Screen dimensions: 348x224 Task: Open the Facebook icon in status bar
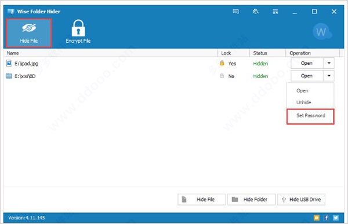point(326,218)
